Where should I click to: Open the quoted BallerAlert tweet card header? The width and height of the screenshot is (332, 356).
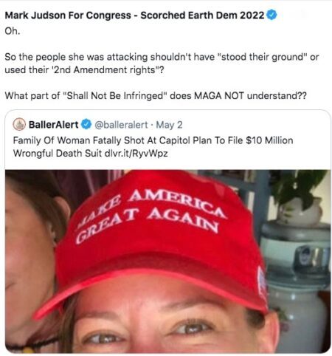click(x=97, y=125)
